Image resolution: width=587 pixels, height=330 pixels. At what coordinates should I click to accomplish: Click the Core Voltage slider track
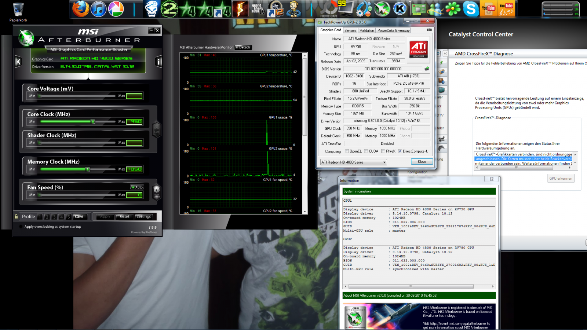pyautogui.click(x=77, y=96)
